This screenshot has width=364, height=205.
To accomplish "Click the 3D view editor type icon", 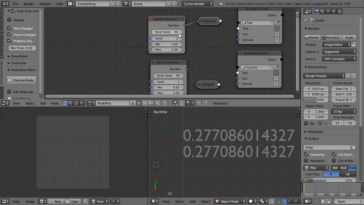I will [x=155, y=202].
